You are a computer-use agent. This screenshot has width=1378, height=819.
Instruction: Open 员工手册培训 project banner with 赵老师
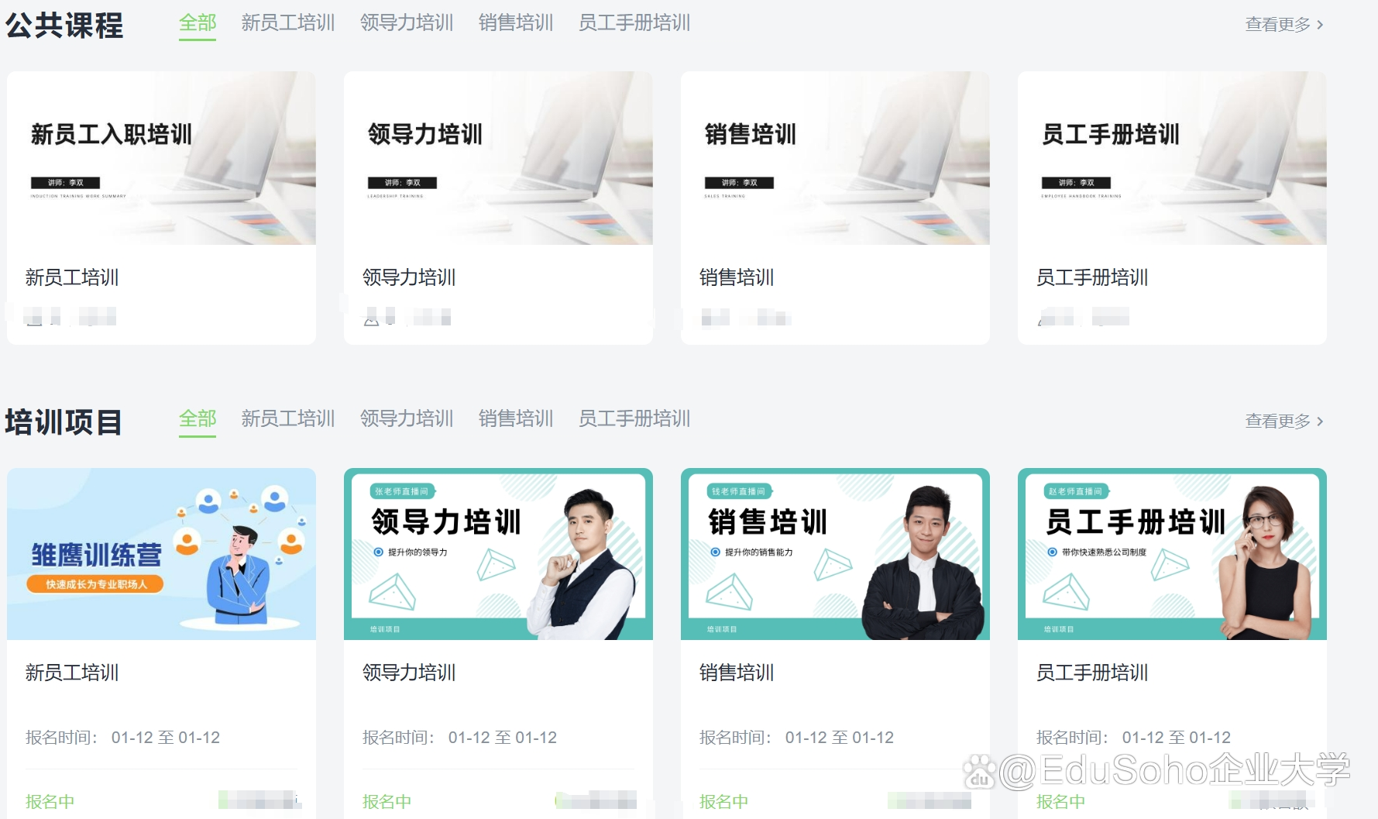click(x=1172, y=554)
